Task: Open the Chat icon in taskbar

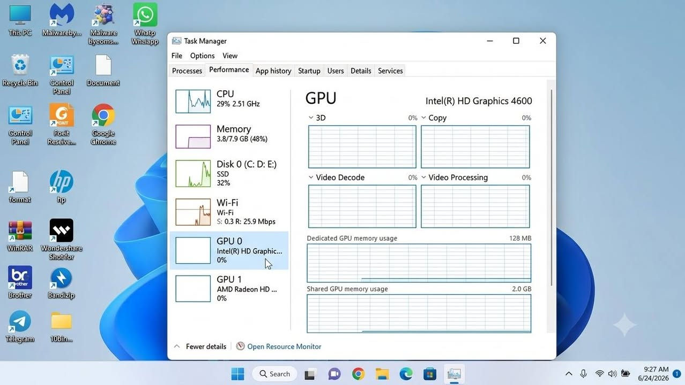Action: [x=334, y=374]
